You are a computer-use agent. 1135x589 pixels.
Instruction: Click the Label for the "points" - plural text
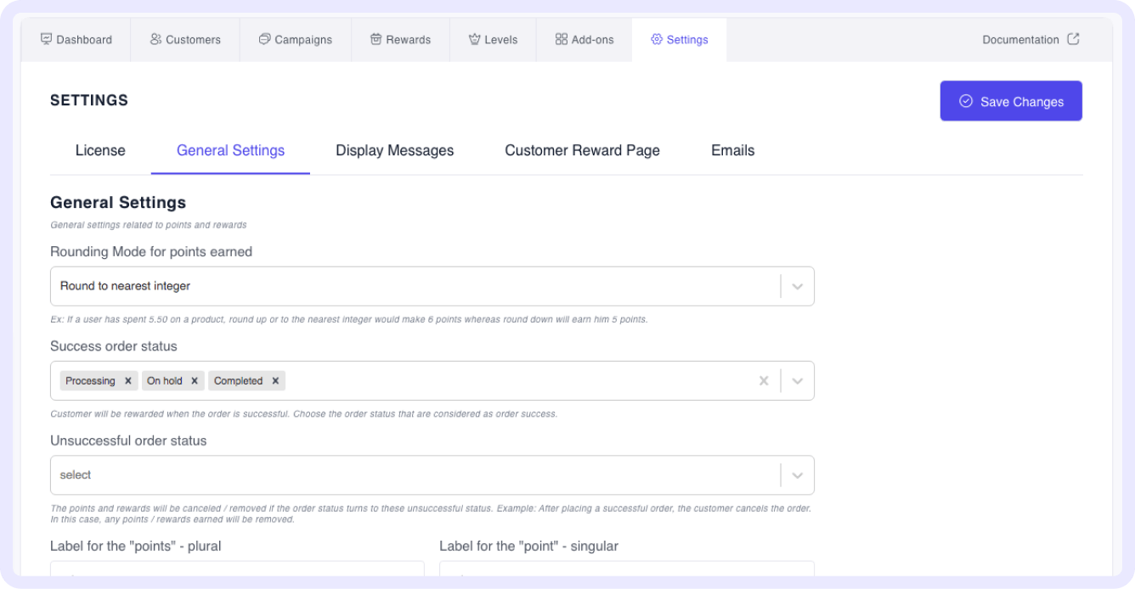136,546
